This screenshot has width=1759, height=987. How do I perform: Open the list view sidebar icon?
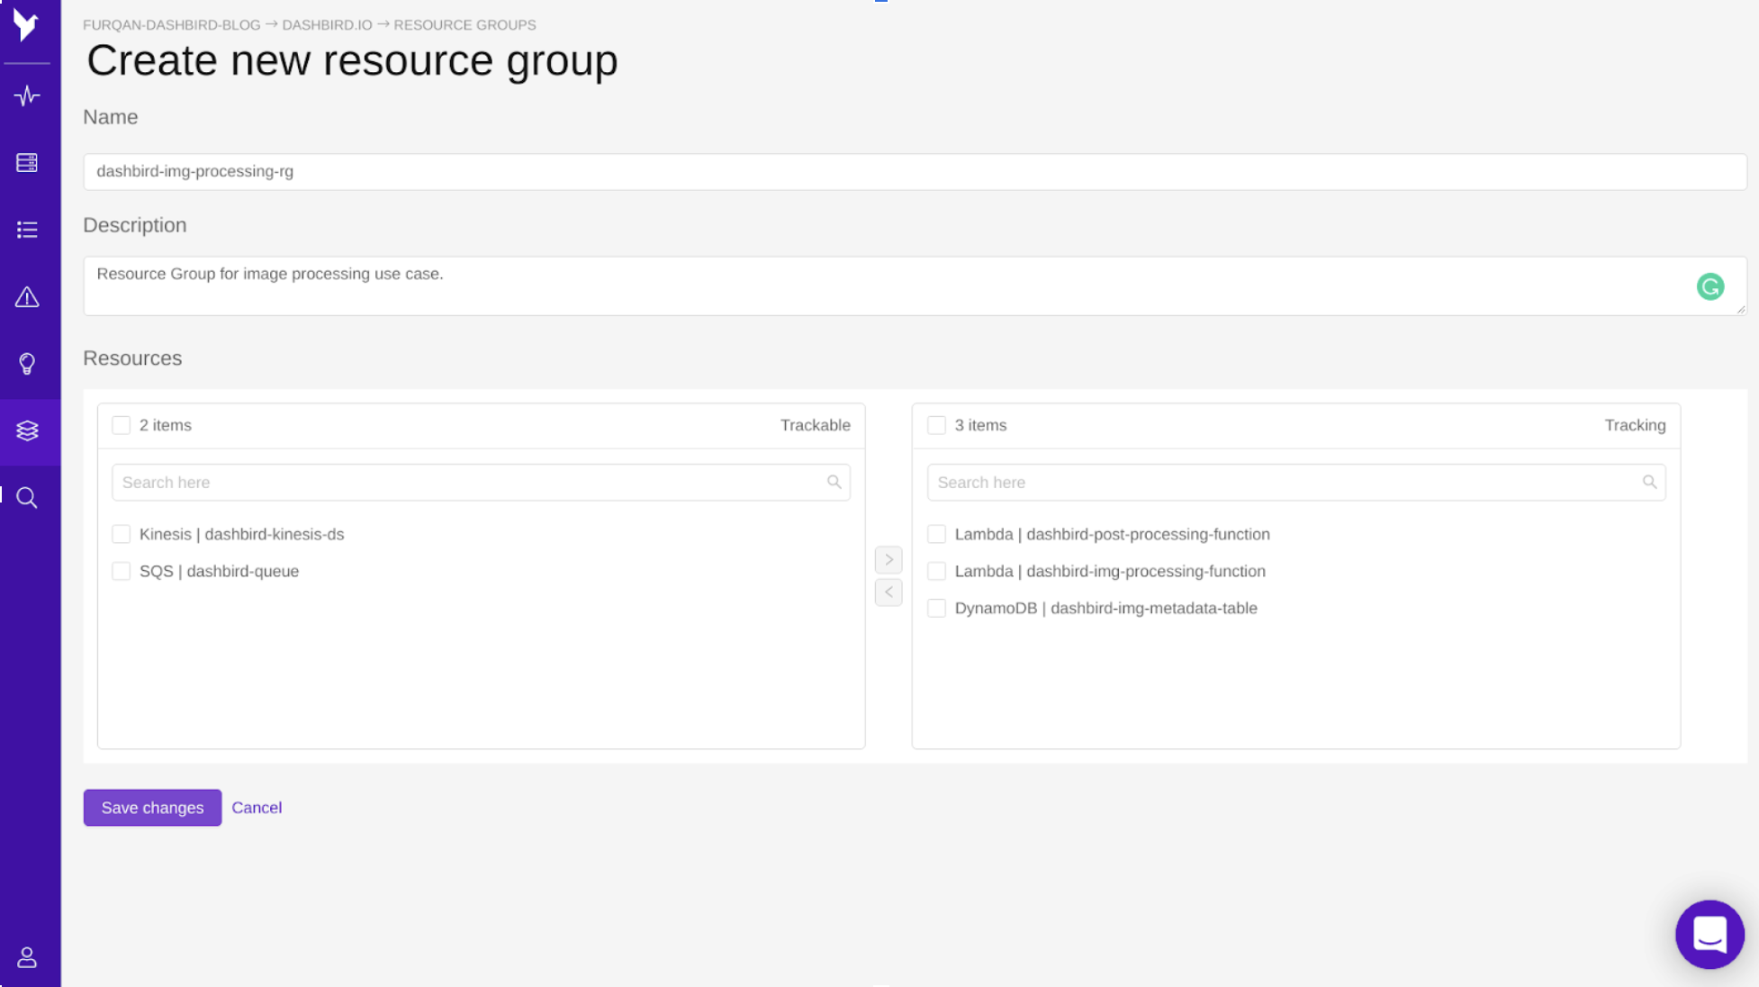tap(27, 230)
